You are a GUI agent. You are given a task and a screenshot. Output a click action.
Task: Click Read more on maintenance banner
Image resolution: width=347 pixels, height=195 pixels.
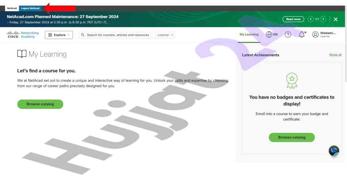(x=293, y=19)
